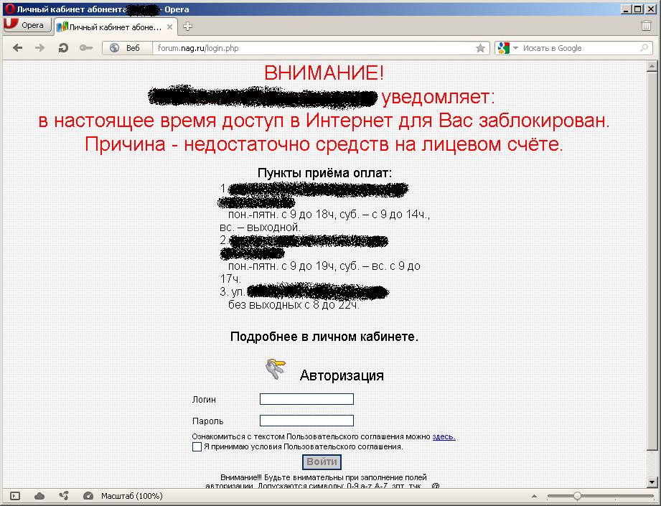This screenshot has width=661, height=506.
Task: Click the Opera logo in title bar
Action: click(9, 9)
